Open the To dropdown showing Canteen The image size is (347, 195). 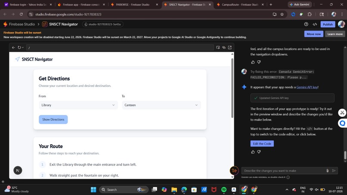(161, 105)
